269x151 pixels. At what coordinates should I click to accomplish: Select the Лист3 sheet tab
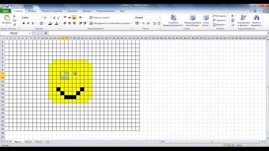pyautogui.click(x=39, y=142)
